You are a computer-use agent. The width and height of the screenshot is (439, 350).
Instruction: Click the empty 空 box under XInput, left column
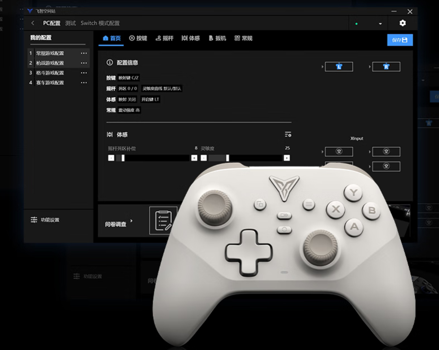339,152
